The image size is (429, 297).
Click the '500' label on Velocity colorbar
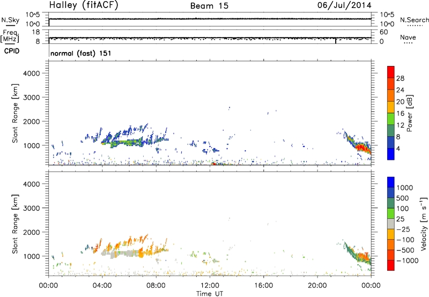coord(402,198)
